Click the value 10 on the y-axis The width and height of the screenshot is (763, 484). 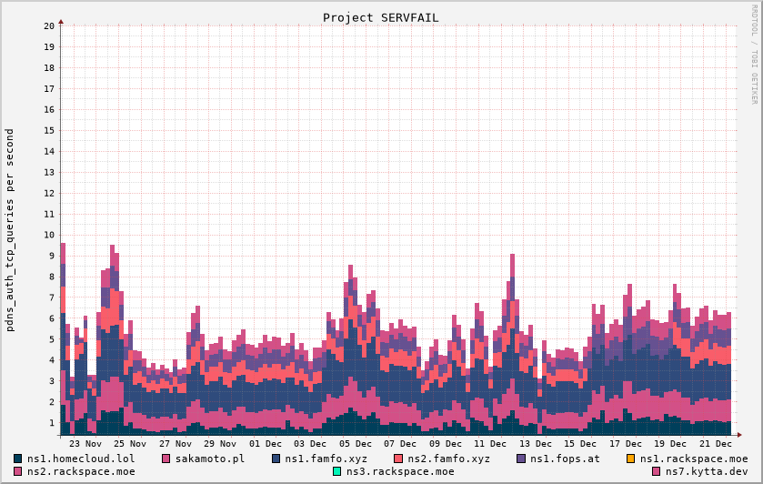tap(49, 235)
